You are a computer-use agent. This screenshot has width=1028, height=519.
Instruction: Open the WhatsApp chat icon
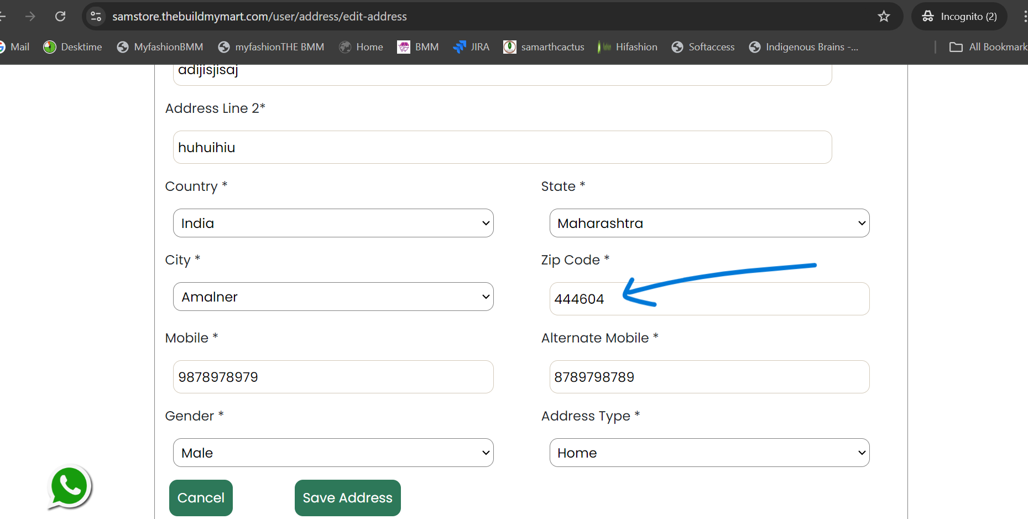coord(70,487)
